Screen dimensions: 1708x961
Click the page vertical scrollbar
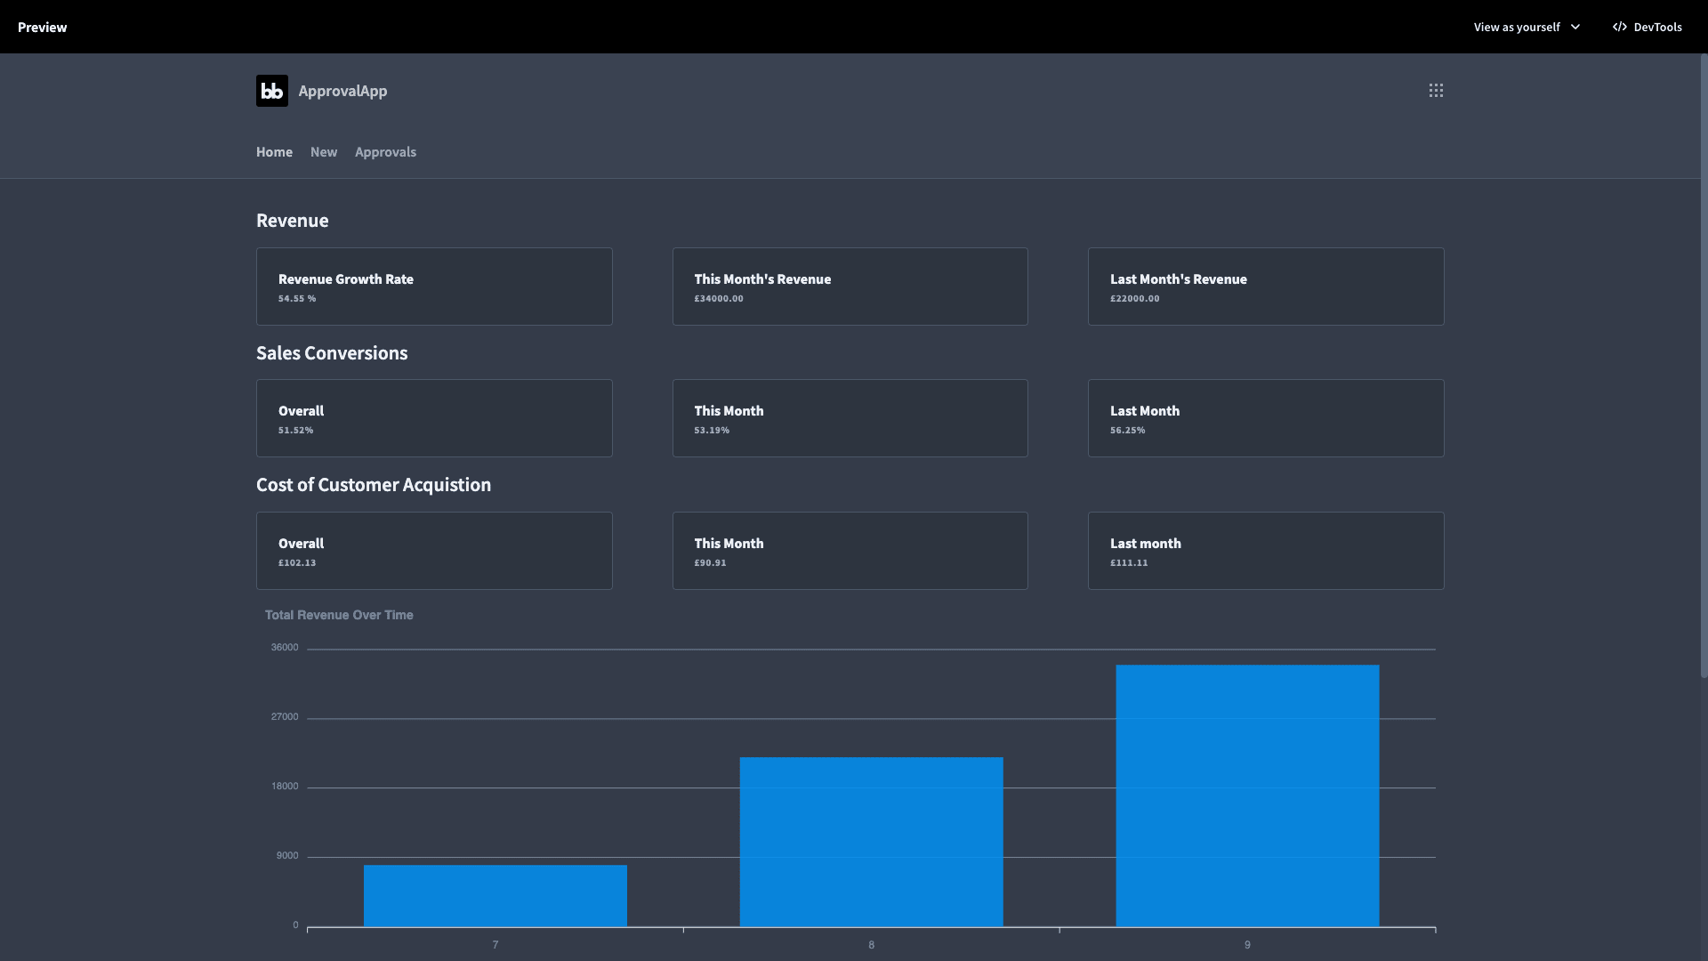[x=1704, y=366]
